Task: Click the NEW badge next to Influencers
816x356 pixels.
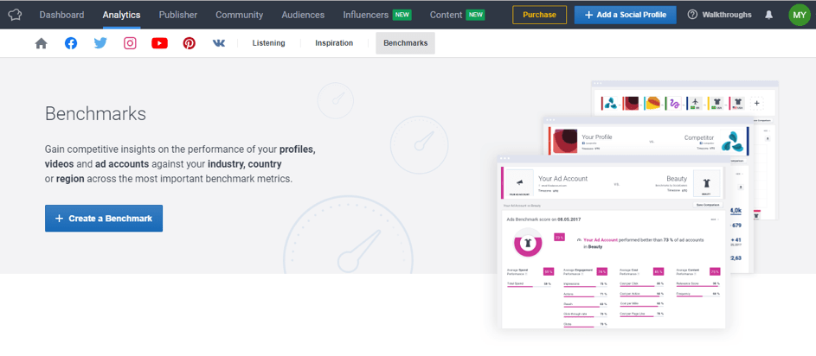Action: coord(402,15)
